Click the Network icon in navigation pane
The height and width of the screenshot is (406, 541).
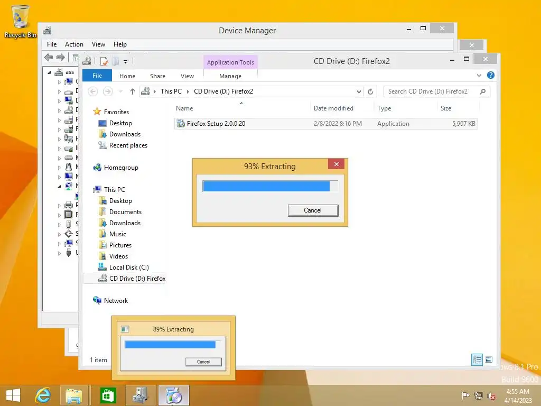tap(97, 300)
